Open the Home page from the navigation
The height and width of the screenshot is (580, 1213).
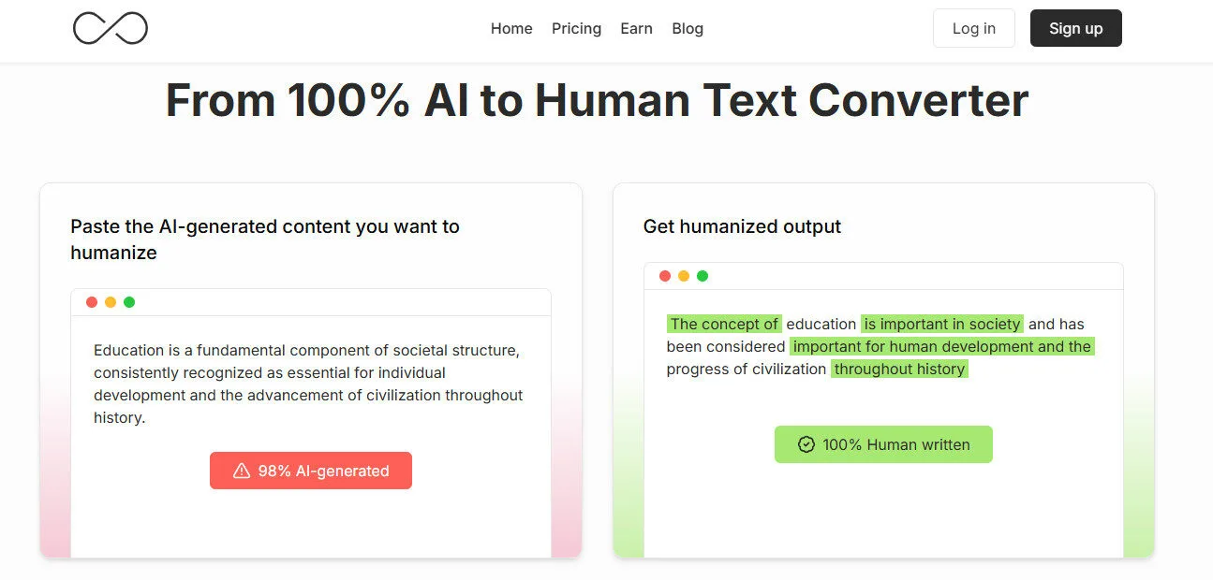[x=511, y=29]
